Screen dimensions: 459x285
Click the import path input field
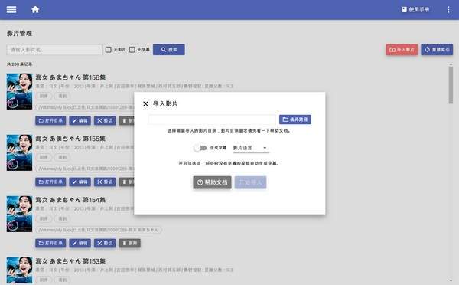(212, 120)
